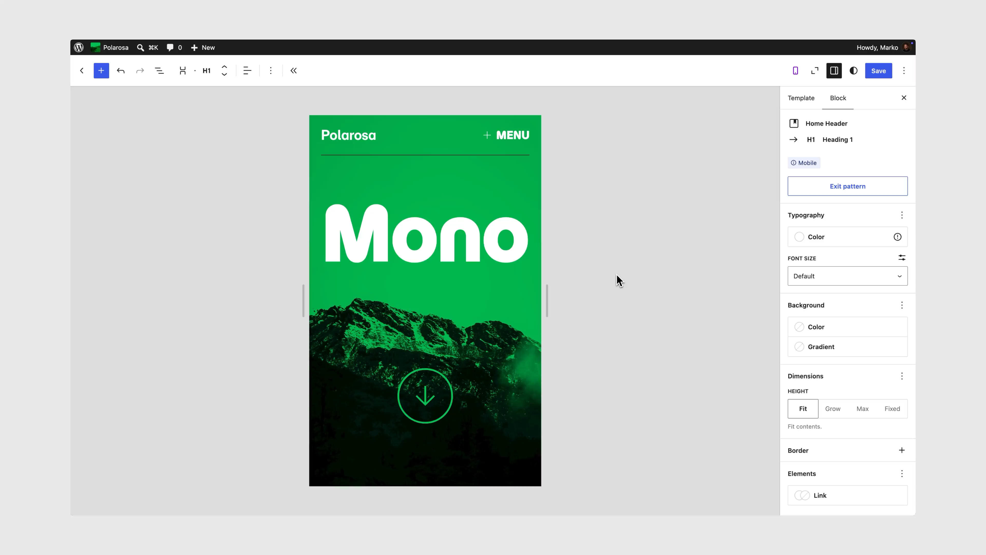Select the Grow height option

click(833, 409)
